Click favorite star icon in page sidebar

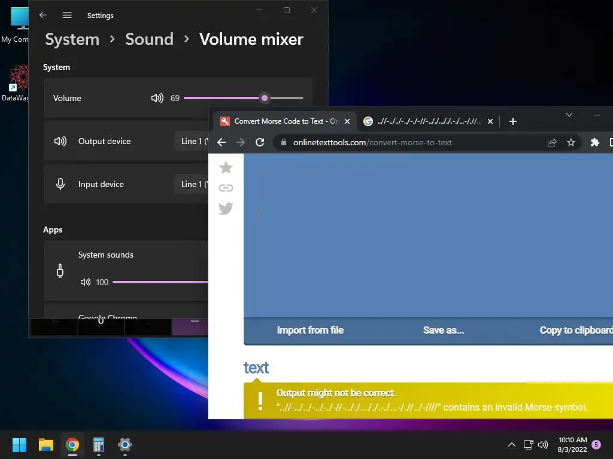tap(226, 168)
